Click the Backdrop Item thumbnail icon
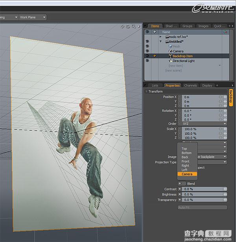This screenshot has height=242, width=236. click(x=170, y=56)
